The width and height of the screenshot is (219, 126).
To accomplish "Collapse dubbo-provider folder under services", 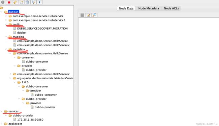I will (6, 116).
